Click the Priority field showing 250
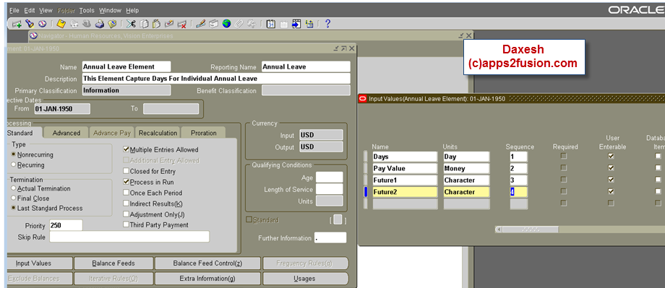 (x=66, y=225)
